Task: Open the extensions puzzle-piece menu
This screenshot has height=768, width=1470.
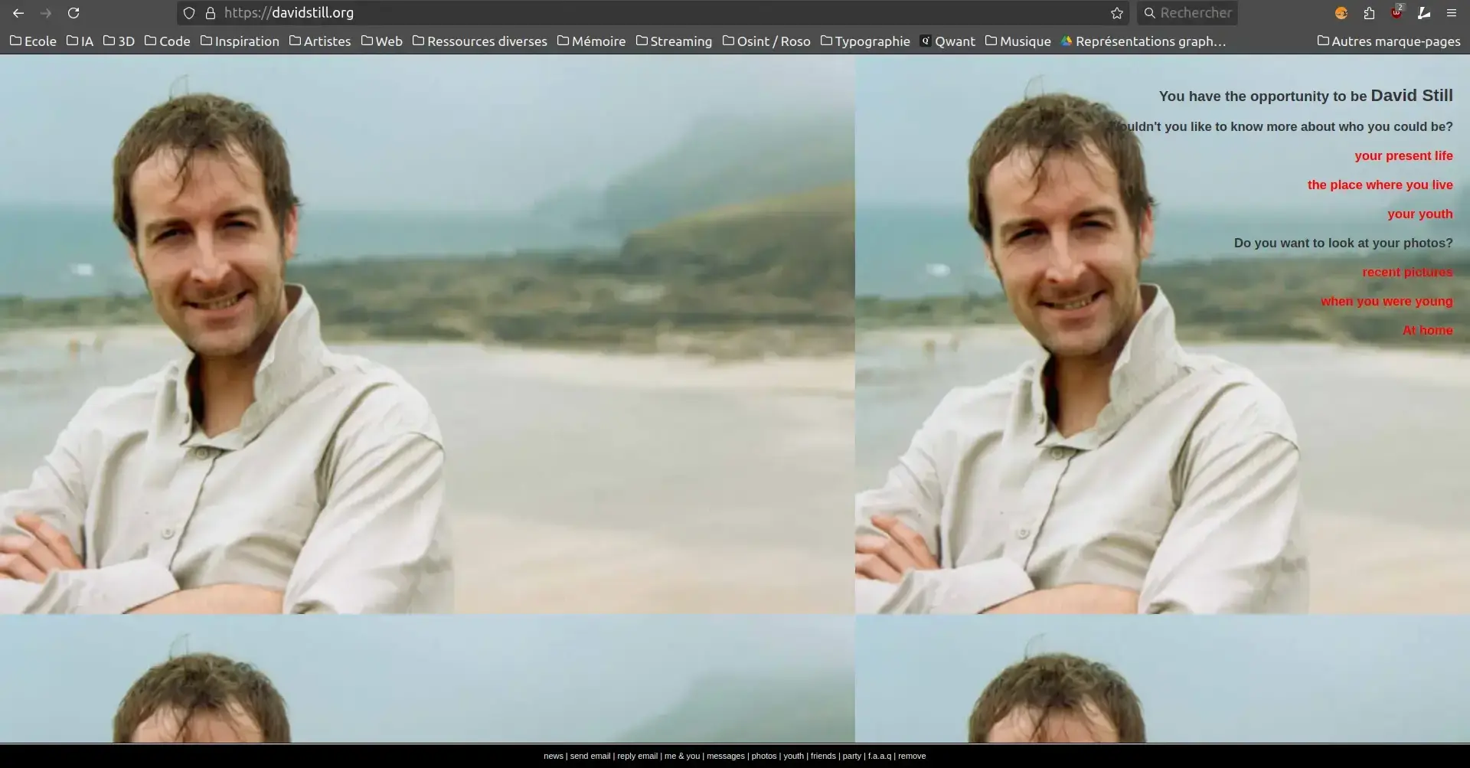Action: pyautogui.click(x=1369, y=13)
